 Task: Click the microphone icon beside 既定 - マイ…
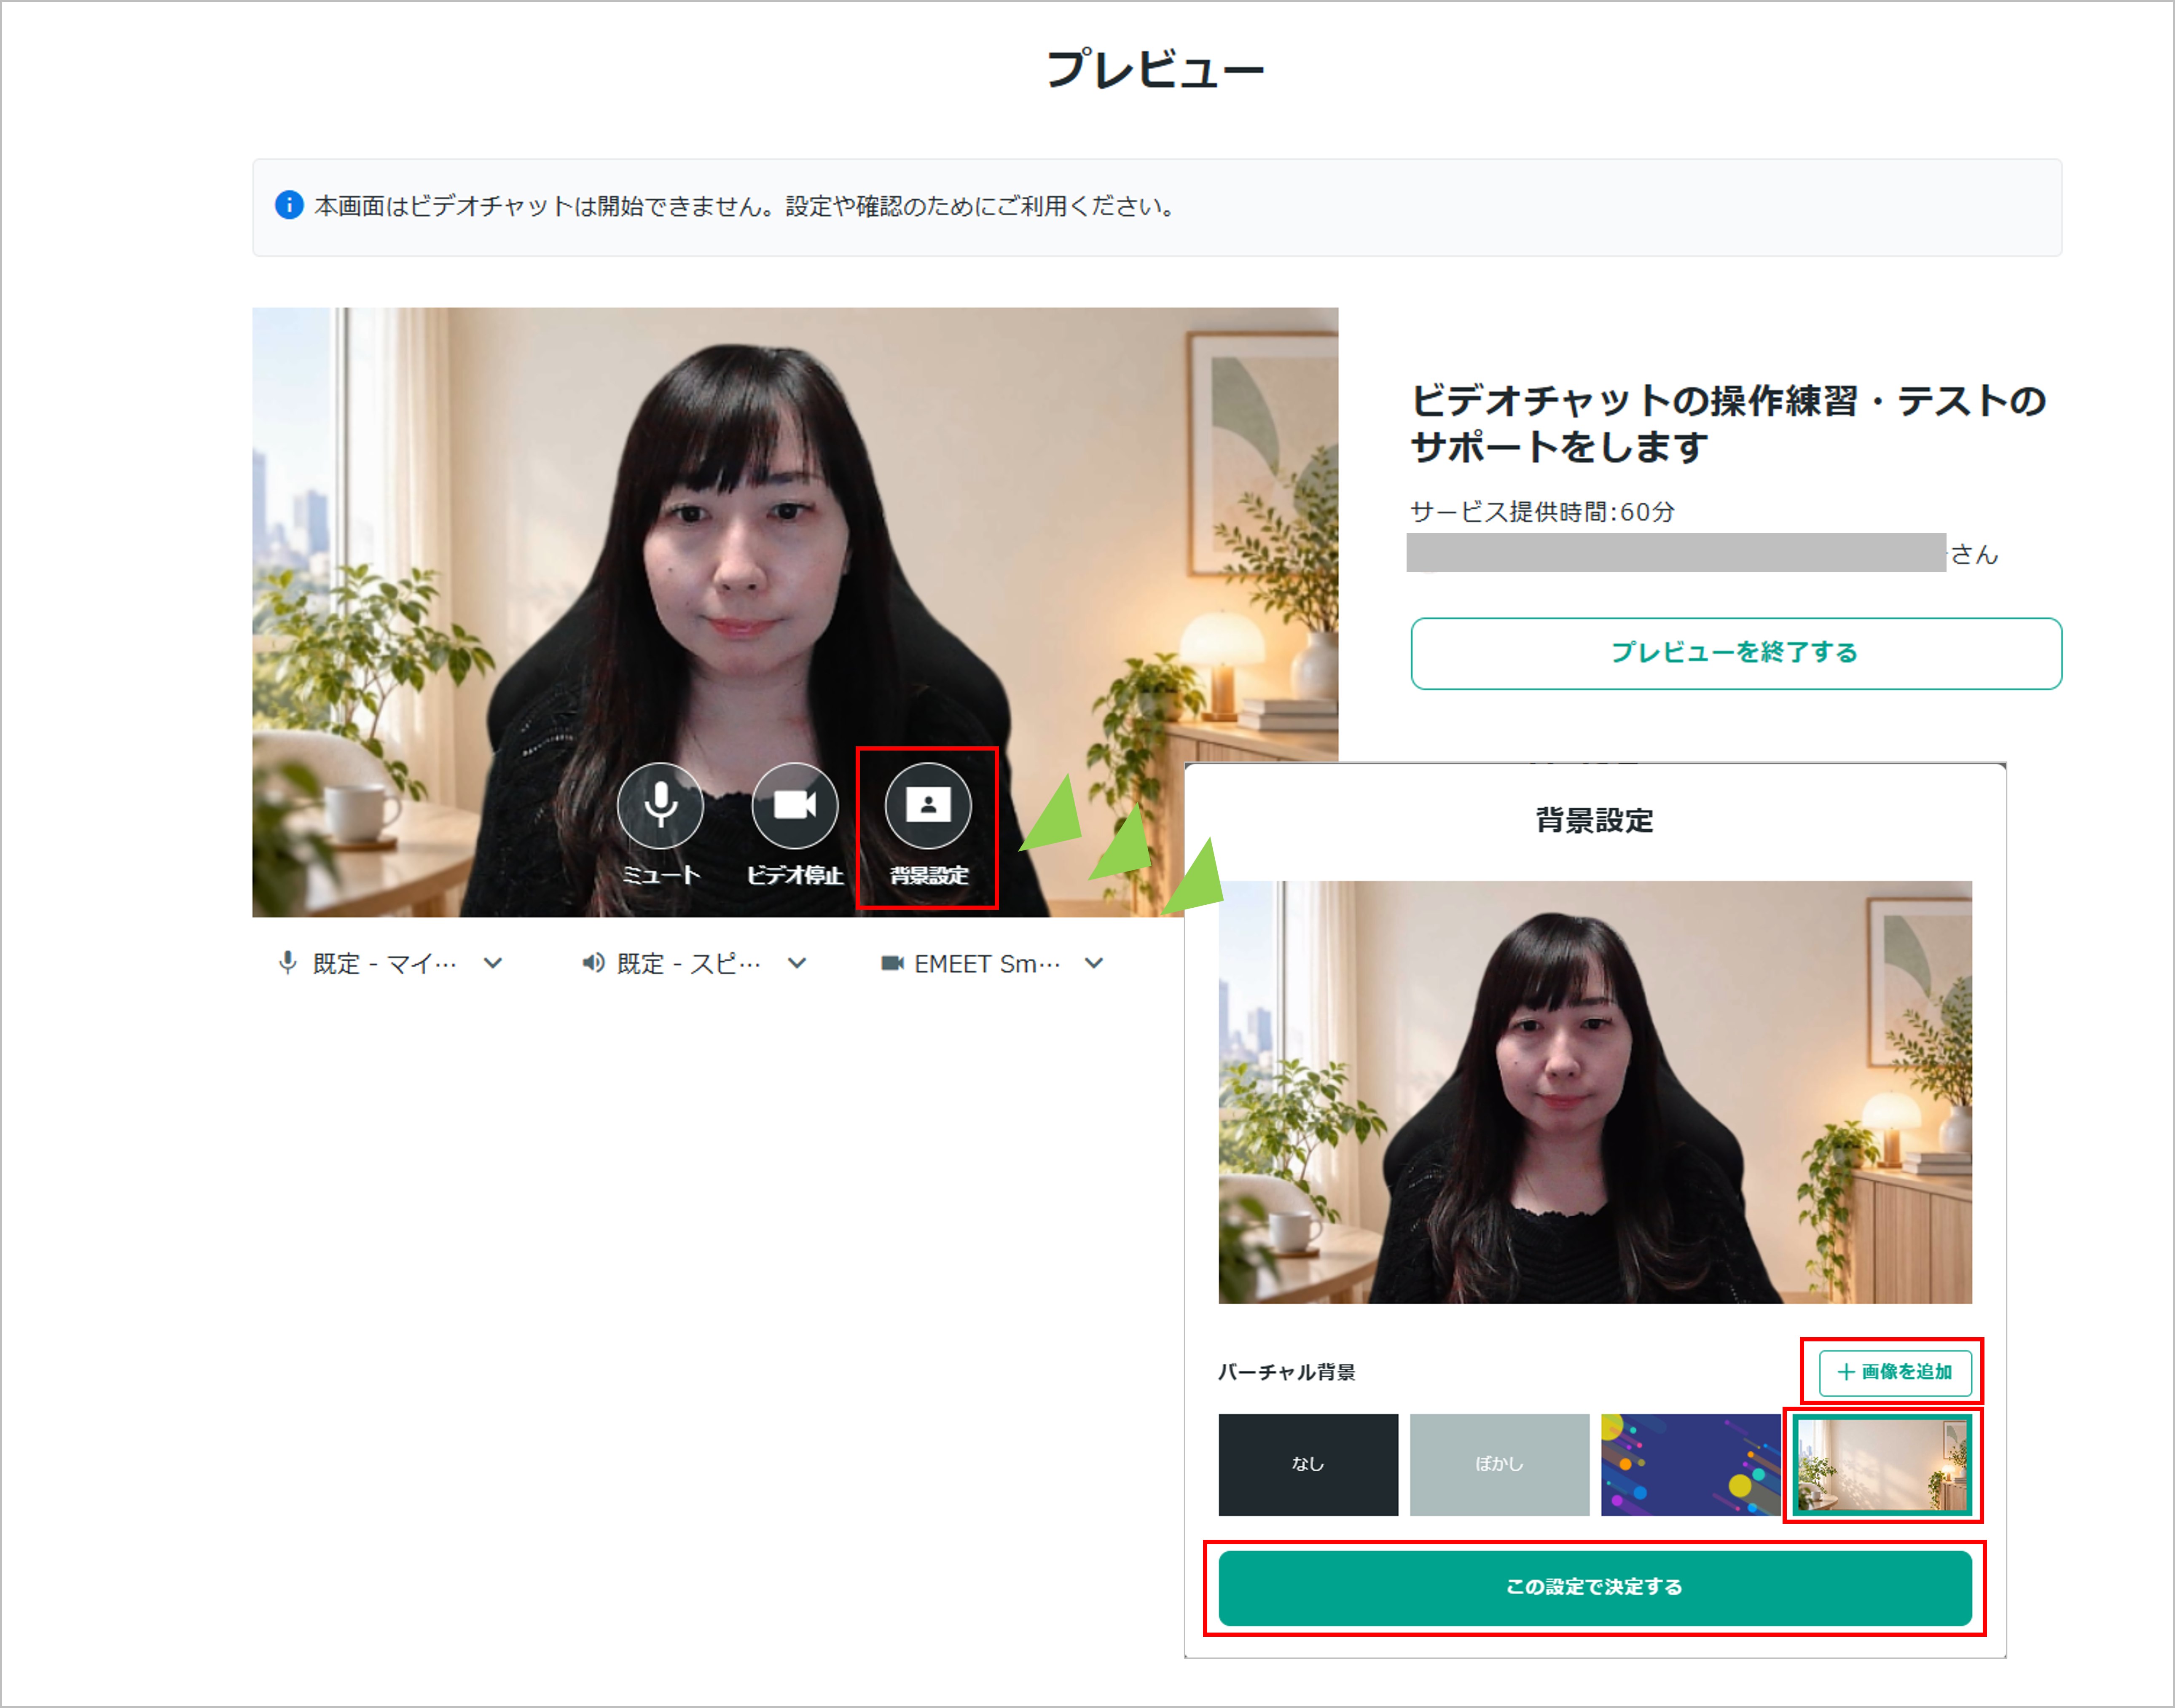click(x=288, y=963)
